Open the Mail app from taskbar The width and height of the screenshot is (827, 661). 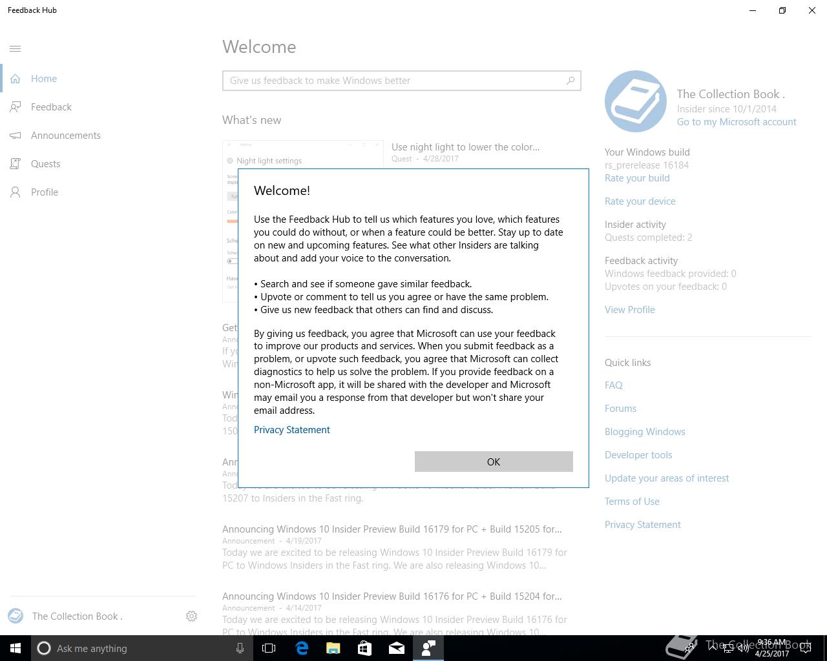[397, 648]
